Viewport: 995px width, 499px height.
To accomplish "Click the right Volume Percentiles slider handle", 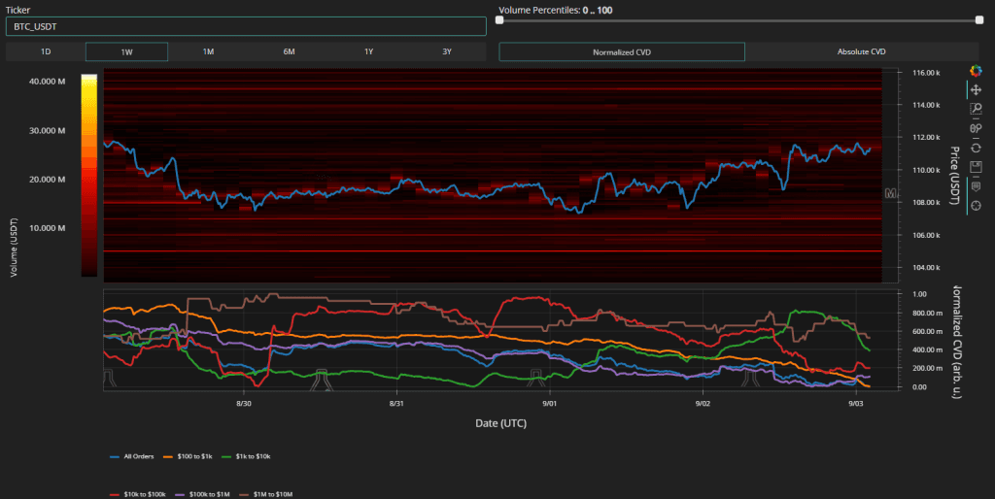I will [979, 19].
